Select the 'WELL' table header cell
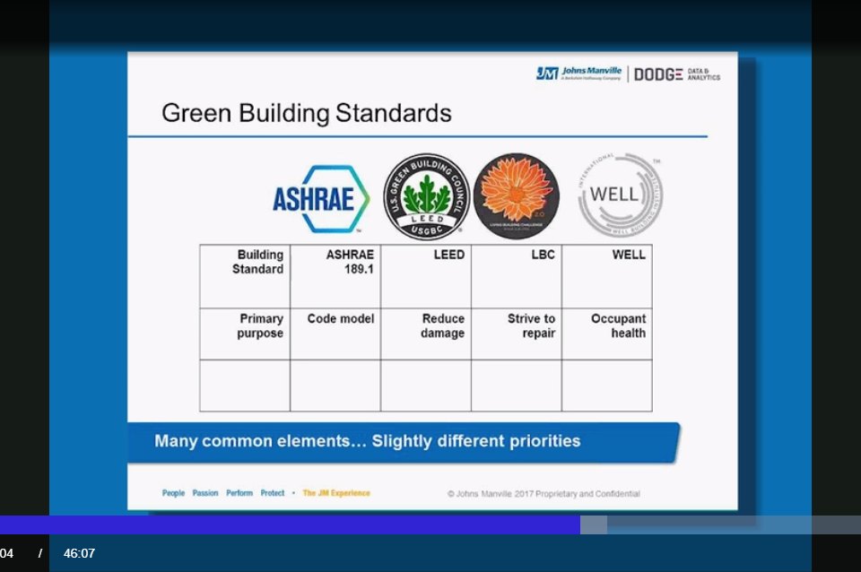 tap(607, 277)
